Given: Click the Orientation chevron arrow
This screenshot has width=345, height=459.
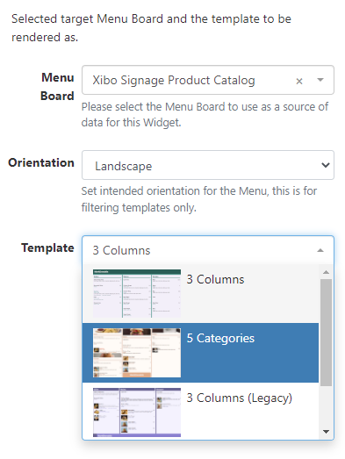Looking at the screenshot, I should point(326,165).
